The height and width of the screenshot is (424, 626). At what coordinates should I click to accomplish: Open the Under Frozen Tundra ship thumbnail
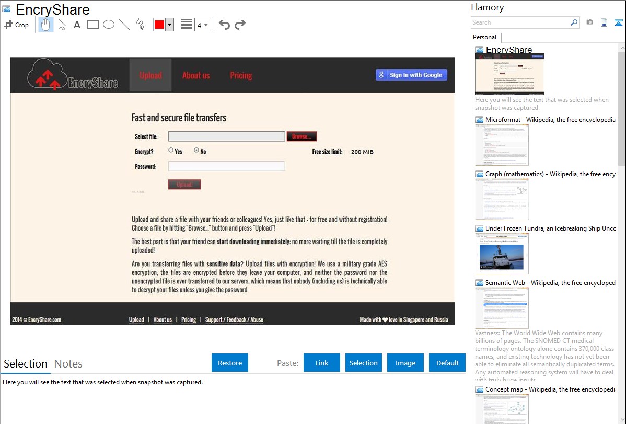click(x=502, y=254)
